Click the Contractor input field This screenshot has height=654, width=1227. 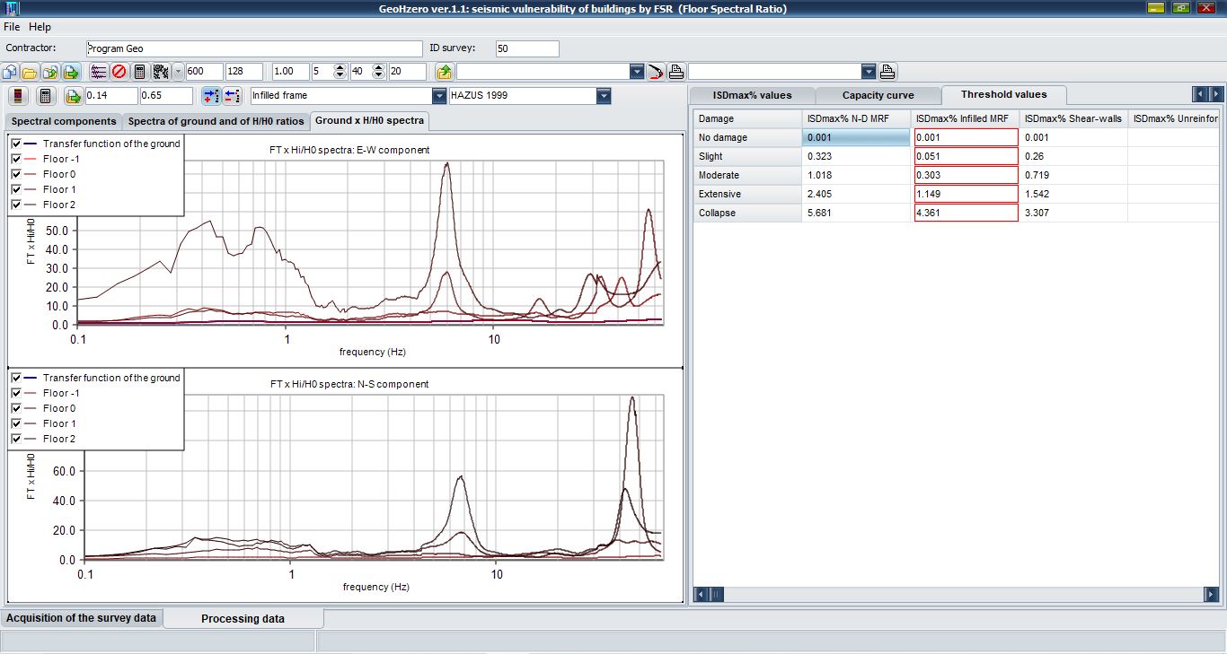pos(254,48)
